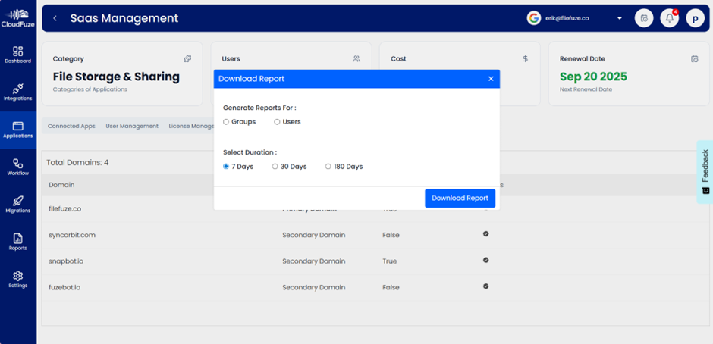The image size is (713, 344).
Task: Switch to License Management tab
Action: tap(191, 126)
